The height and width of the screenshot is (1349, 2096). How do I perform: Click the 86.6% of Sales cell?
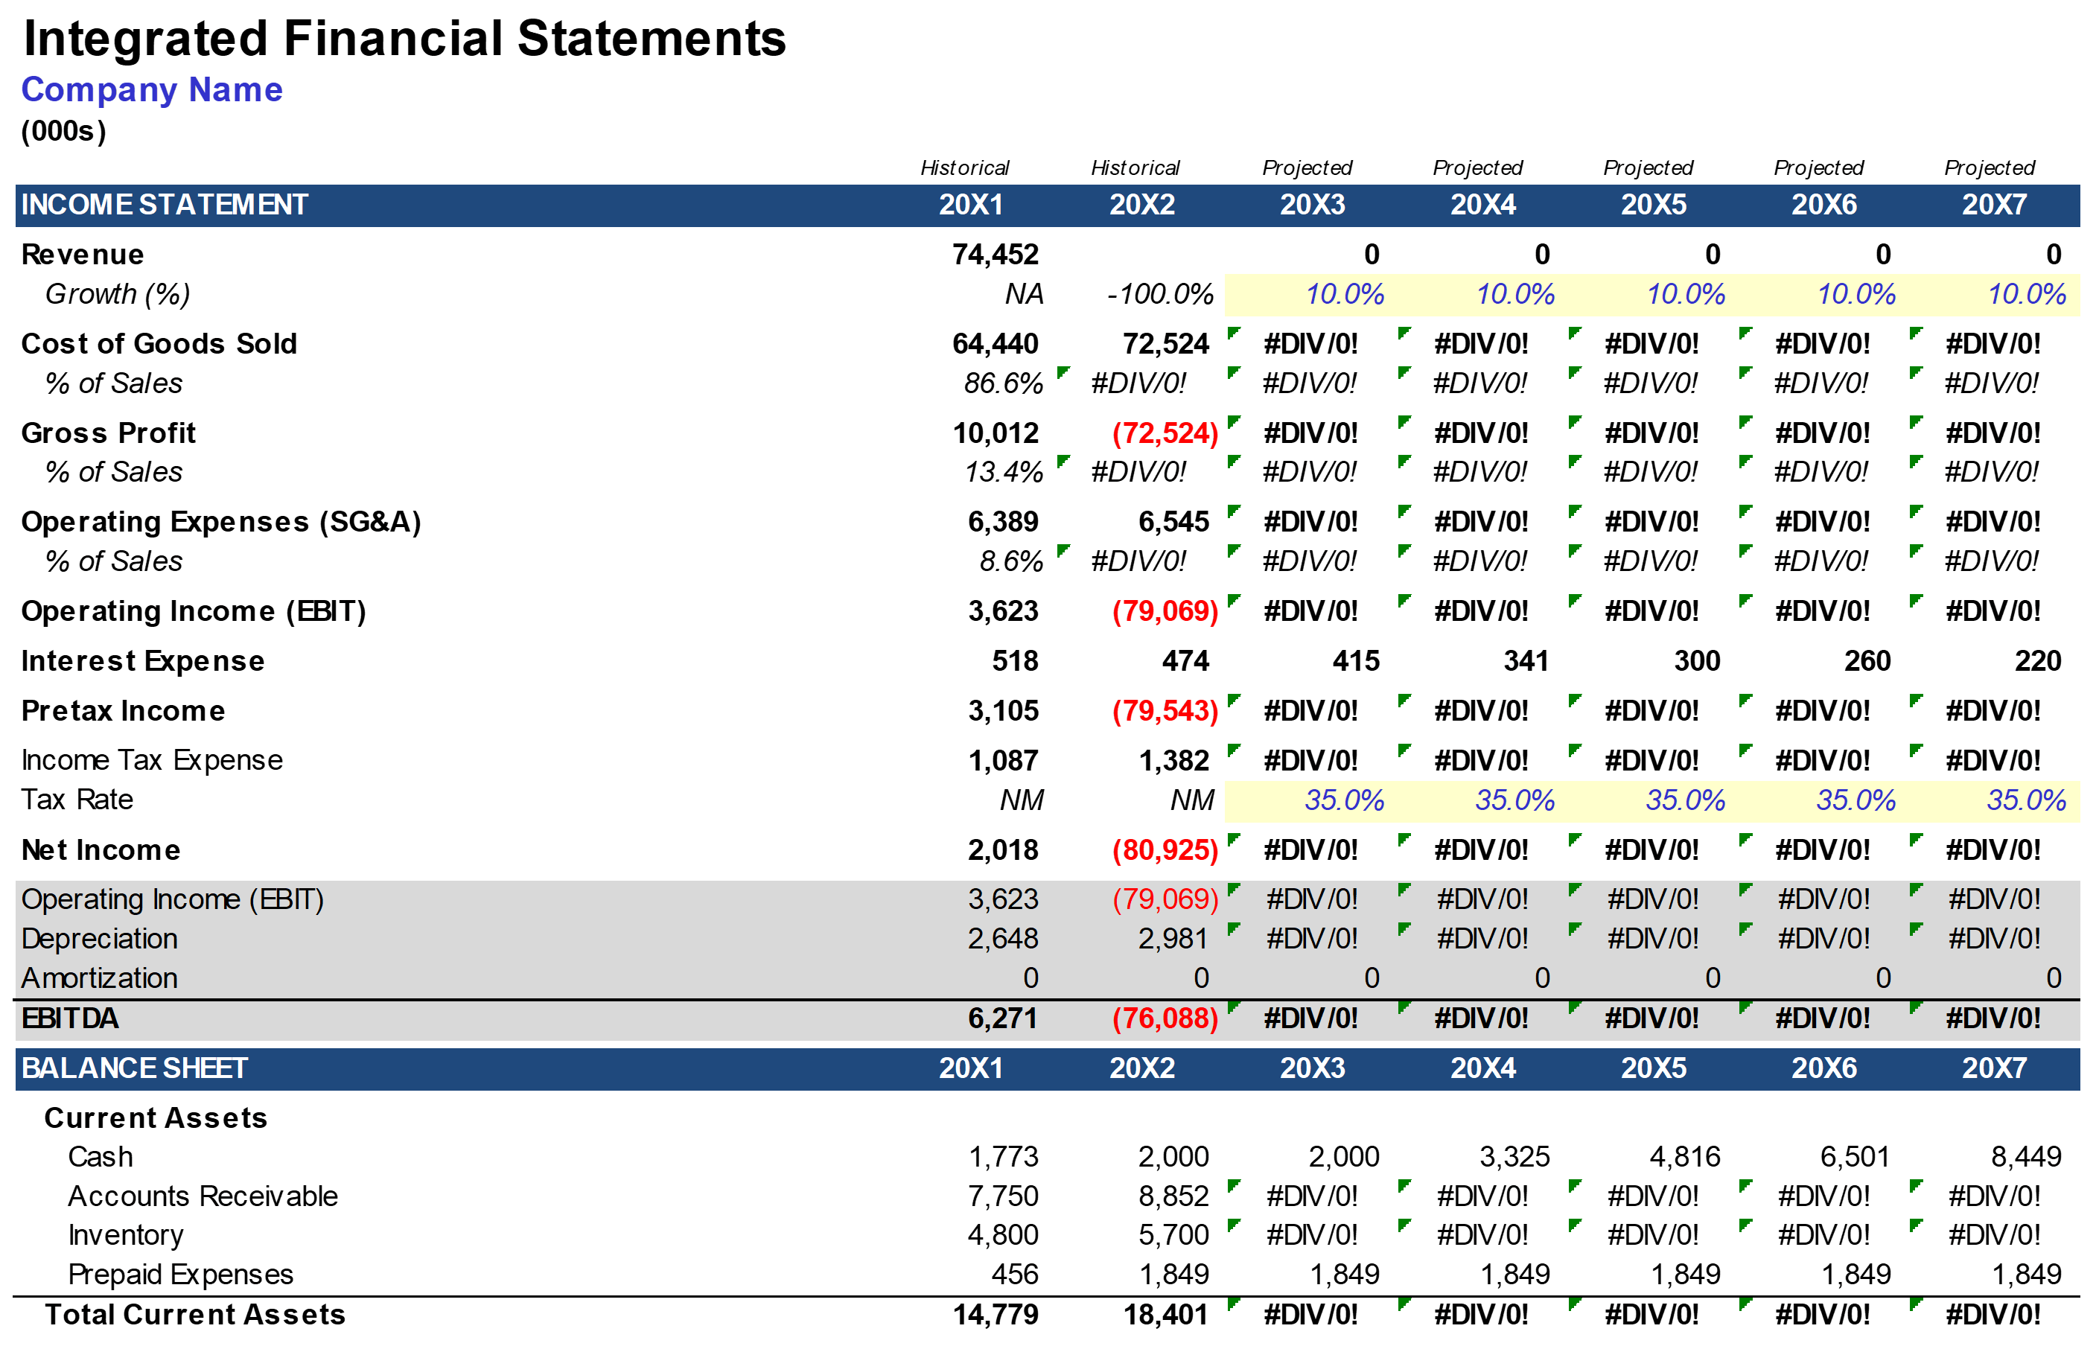click(1003, 383)
